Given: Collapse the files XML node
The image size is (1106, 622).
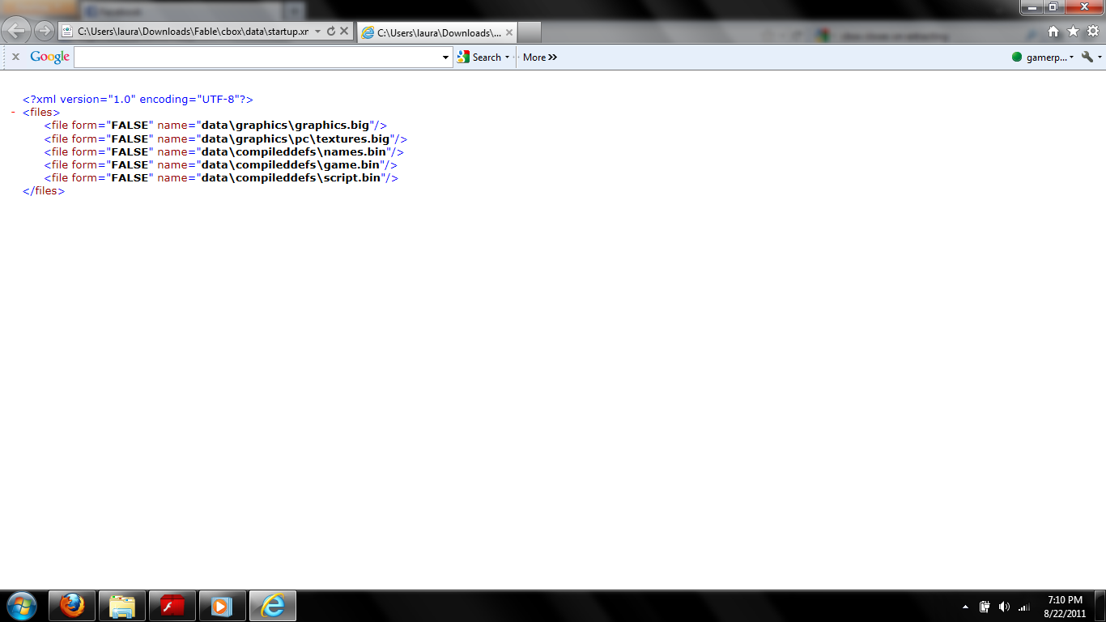Looking at the screenshot, I should [13, 113].
